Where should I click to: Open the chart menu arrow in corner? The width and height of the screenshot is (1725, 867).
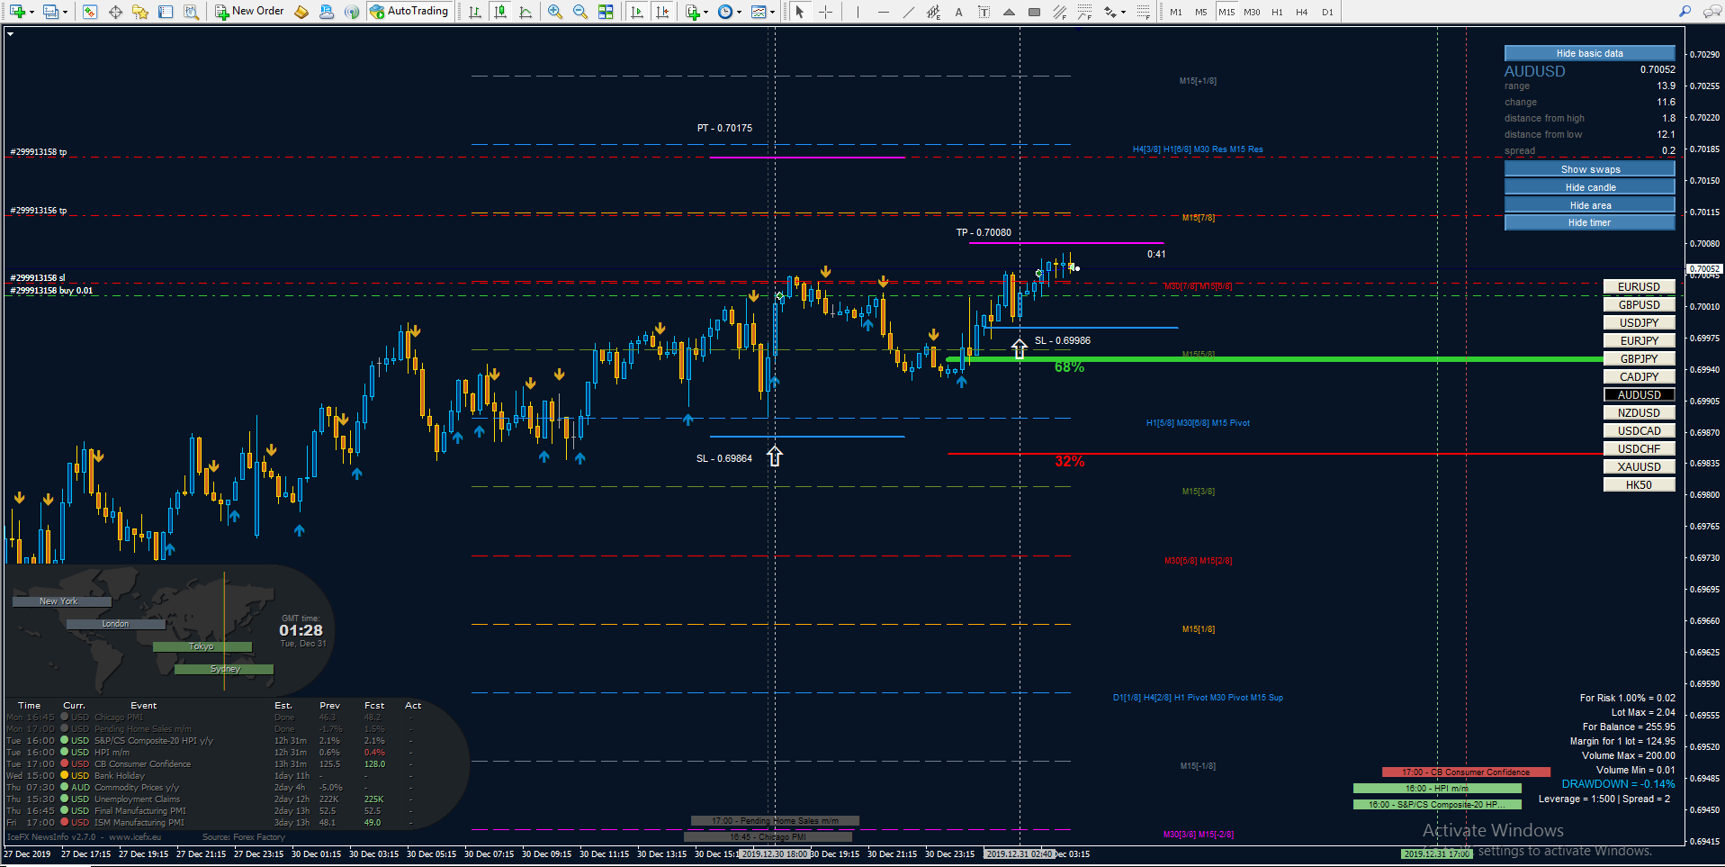point(11,33)
